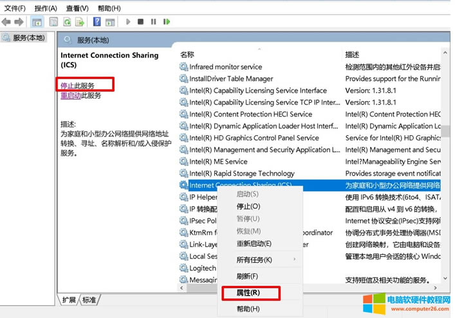Click the vertical scrollbar up arrow
The image size is (455, 318).
445,53
